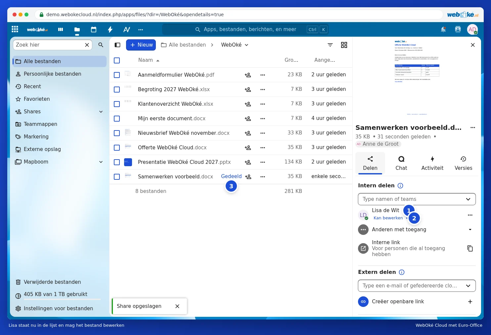Click the Nieuw button
This screenshot has width=491, height=335.
(141, 45)
